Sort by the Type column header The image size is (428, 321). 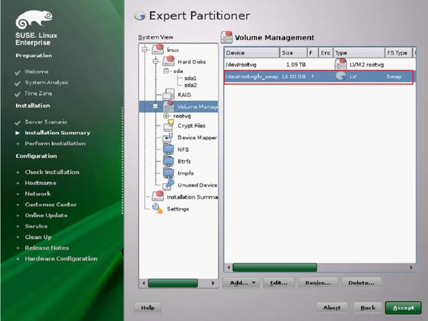click(359, 53)
